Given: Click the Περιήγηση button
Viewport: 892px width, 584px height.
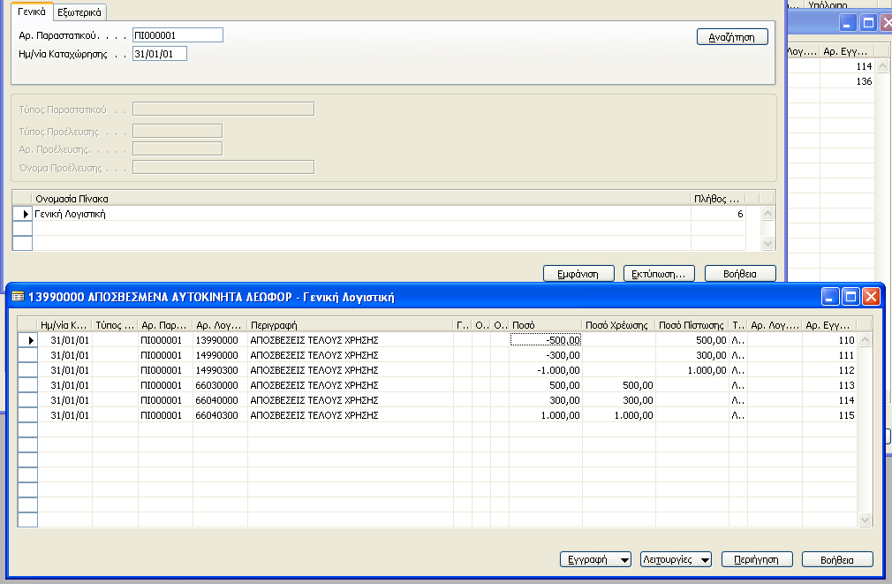Looking at the screenshot, I should 757,559.
